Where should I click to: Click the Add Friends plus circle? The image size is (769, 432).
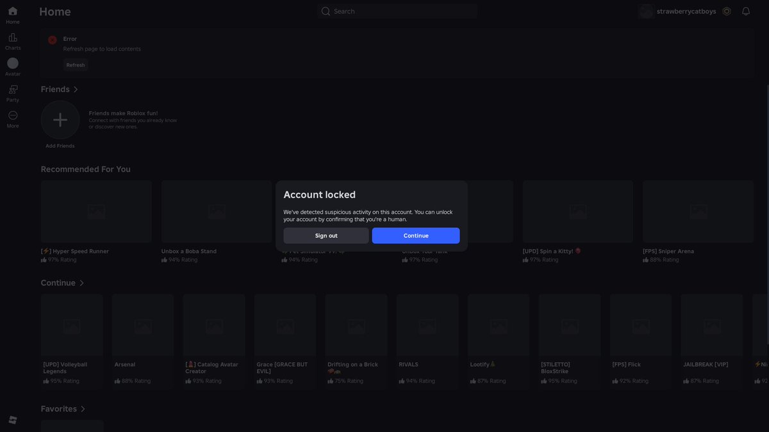(60, 120)
